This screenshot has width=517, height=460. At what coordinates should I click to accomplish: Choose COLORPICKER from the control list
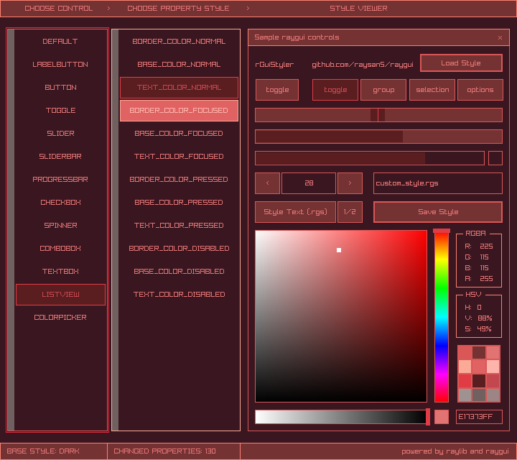60,318
